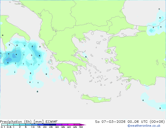Click the 15–20 mm blue legend box
Viewport: 166px width, 128px height.
tap(41, 125)
